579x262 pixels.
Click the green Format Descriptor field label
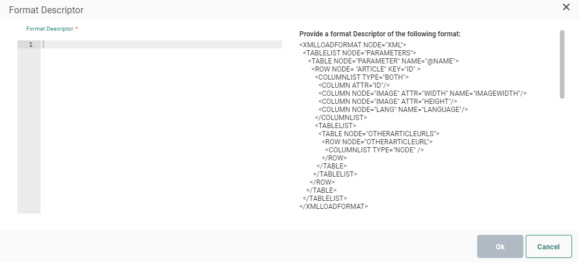point(50,28)
